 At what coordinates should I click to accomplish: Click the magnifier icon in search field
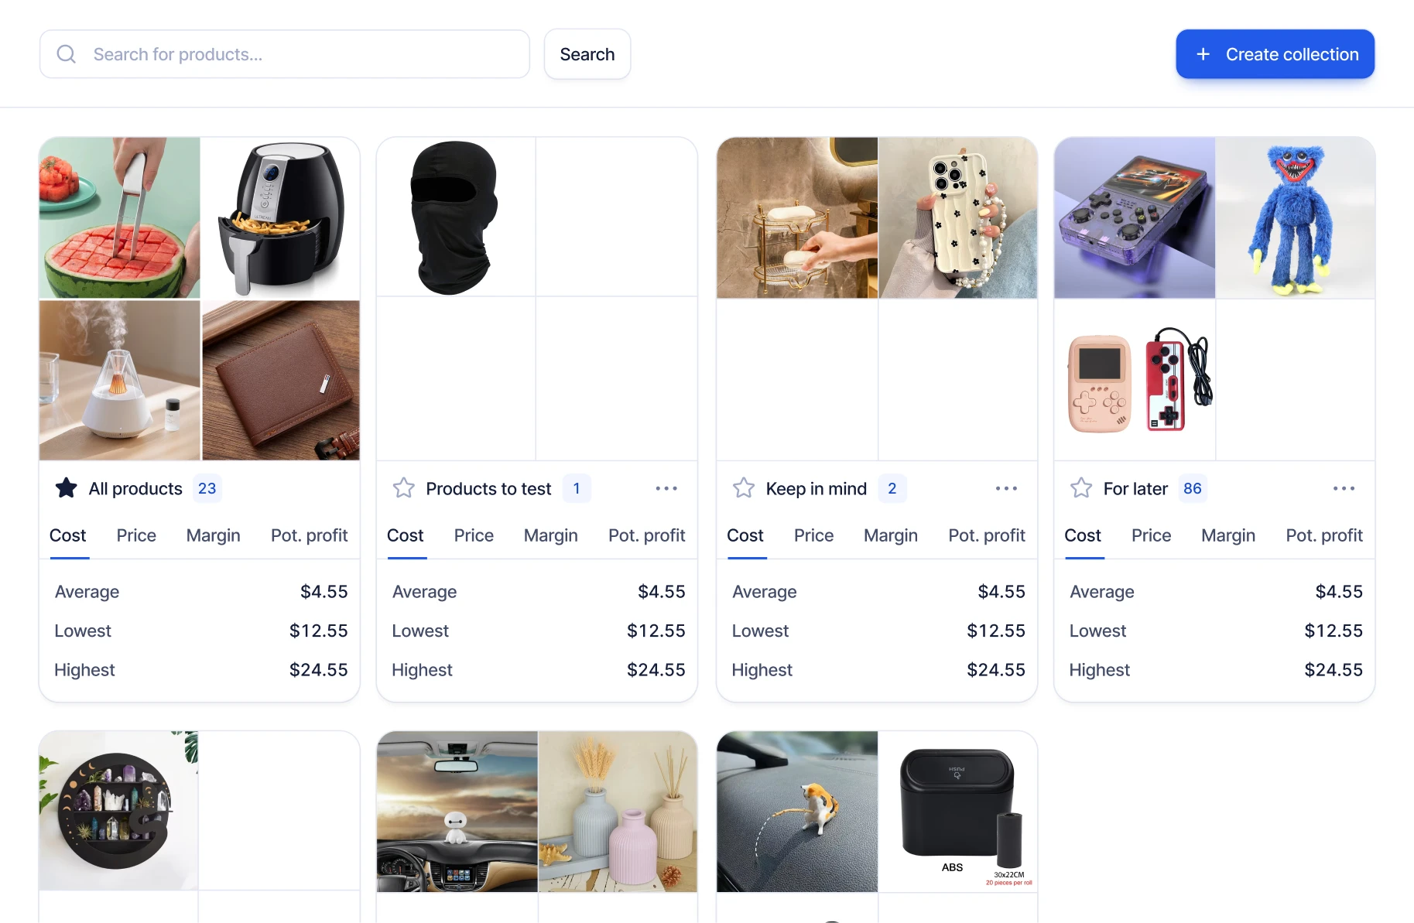(x=67, y=54)
